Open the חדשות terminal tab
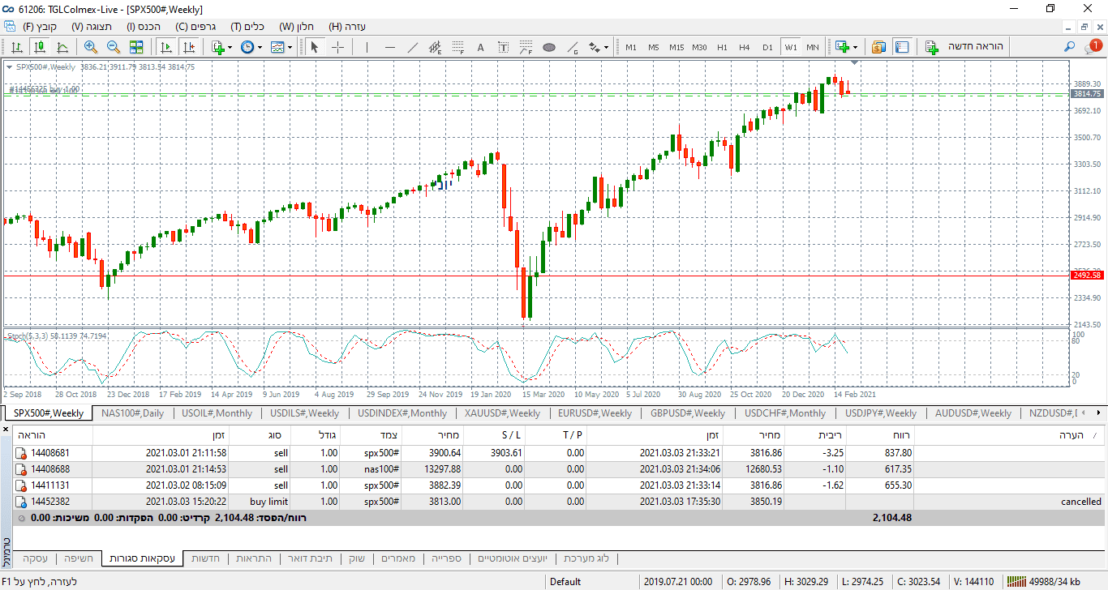 coord(205,558)
